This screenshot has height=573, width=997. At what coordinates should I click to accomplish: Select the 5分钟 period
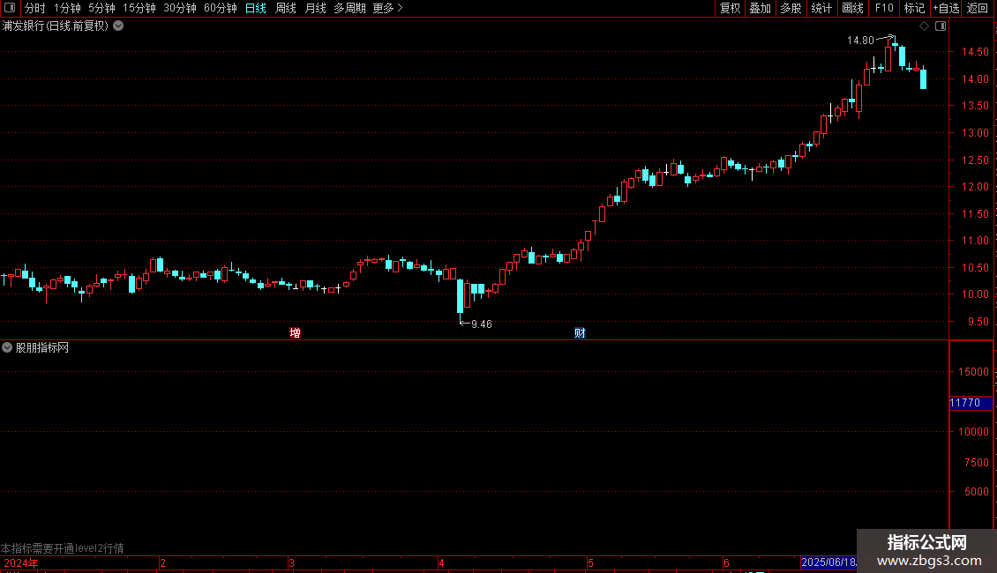tap(101, 8)
